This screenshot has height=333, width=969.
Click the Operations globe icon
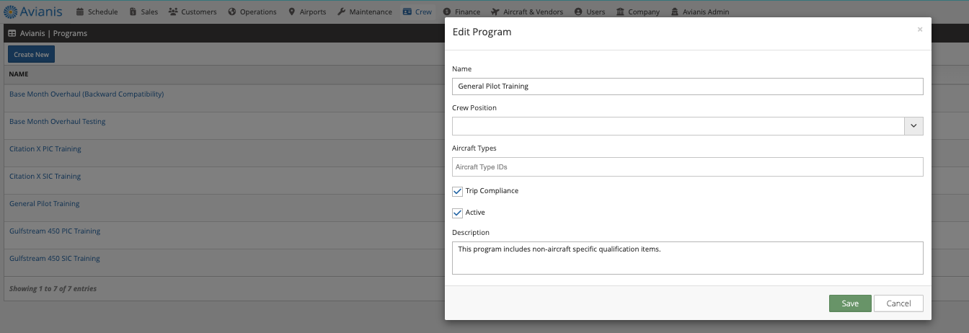232,12
